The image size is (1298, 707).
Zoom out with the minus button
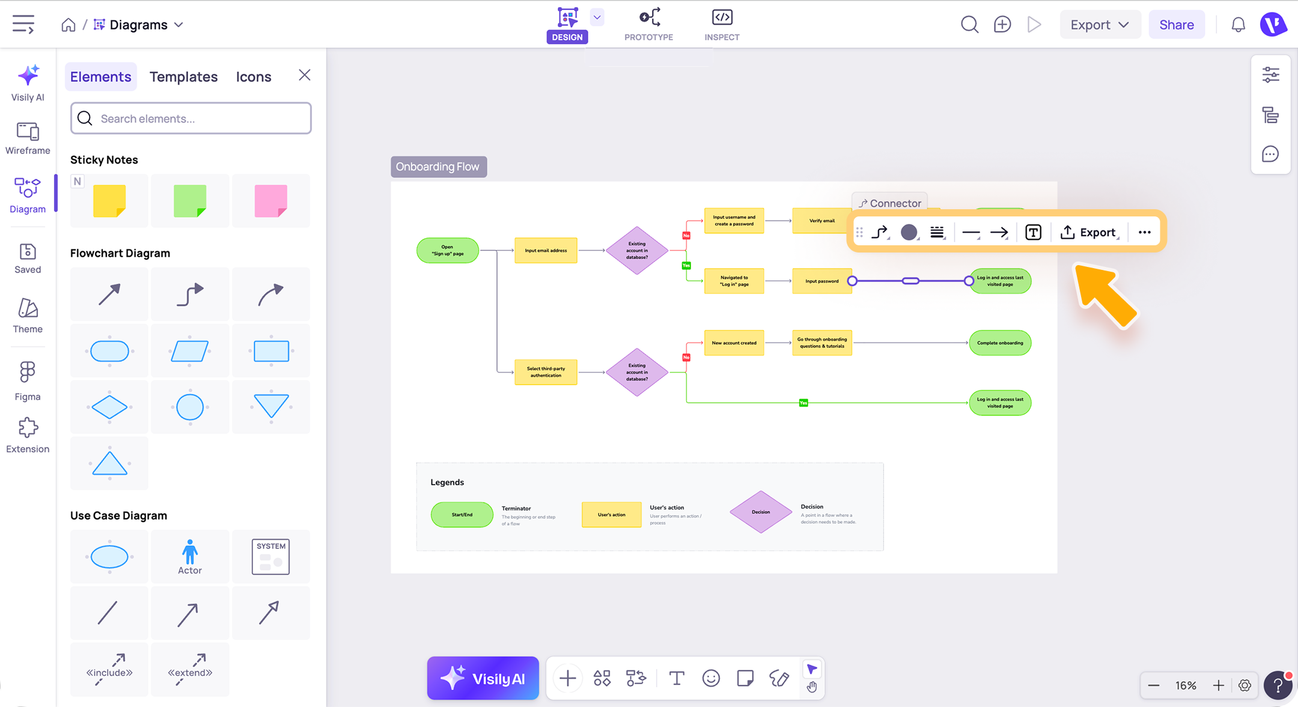click(x=1154, y=685)
